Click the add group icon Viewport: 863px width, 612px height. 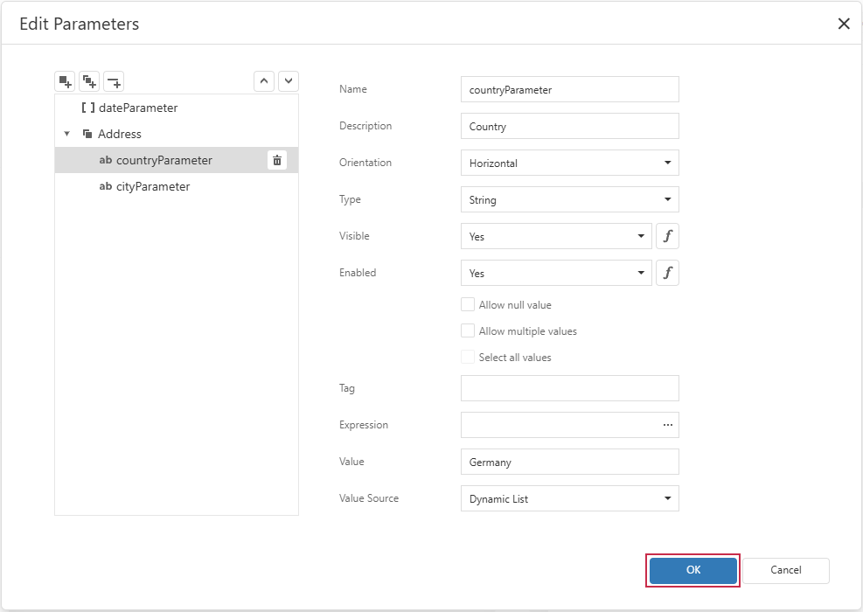tap(89, 82)
